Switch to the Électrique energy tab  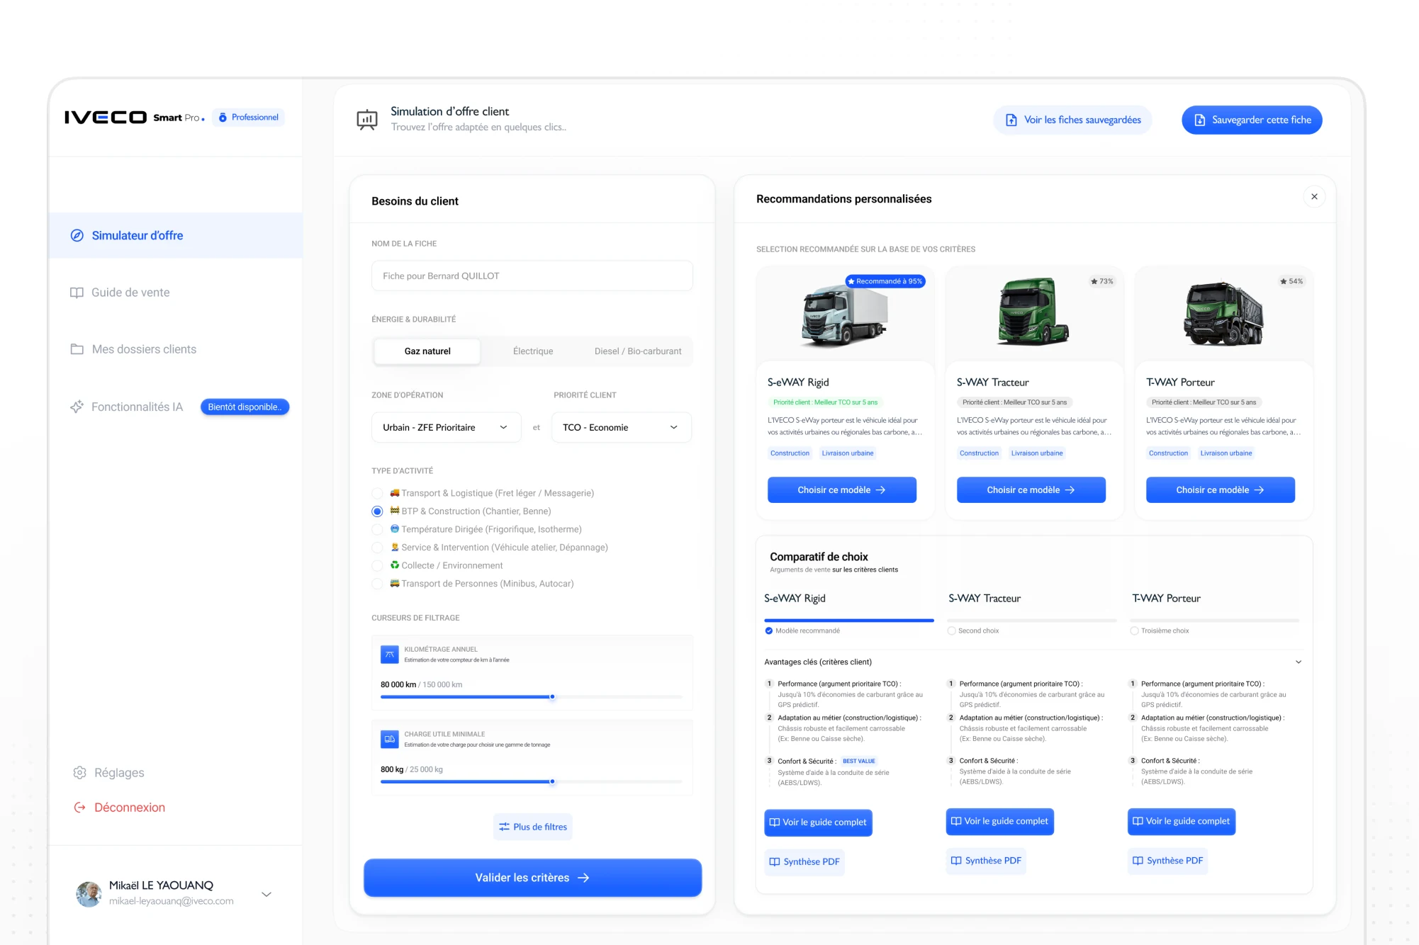(533, 351)
